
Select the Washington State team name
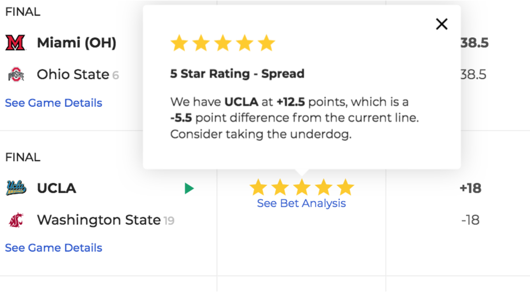tap(99, 220)
